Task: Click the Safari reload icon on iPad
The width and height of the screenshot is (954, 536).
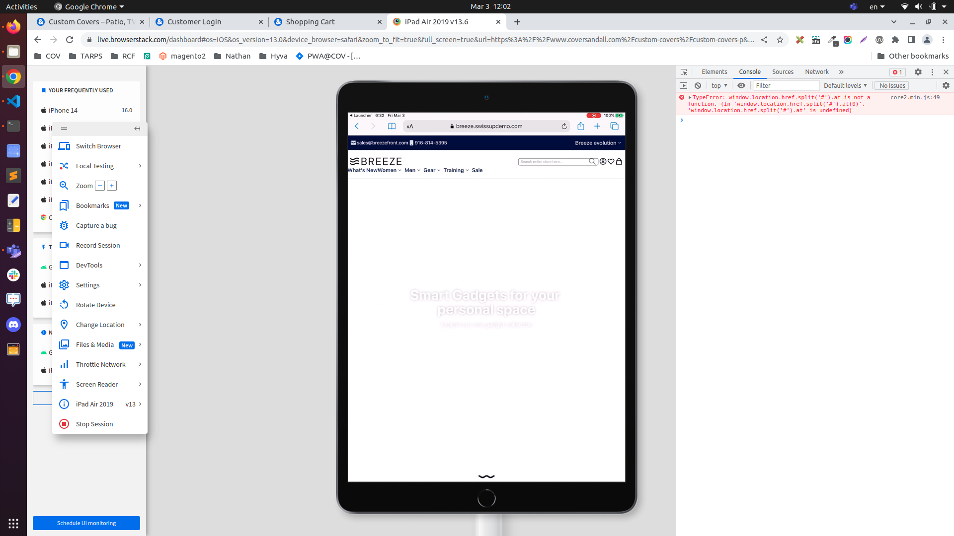Action: [x=564, y=126]
